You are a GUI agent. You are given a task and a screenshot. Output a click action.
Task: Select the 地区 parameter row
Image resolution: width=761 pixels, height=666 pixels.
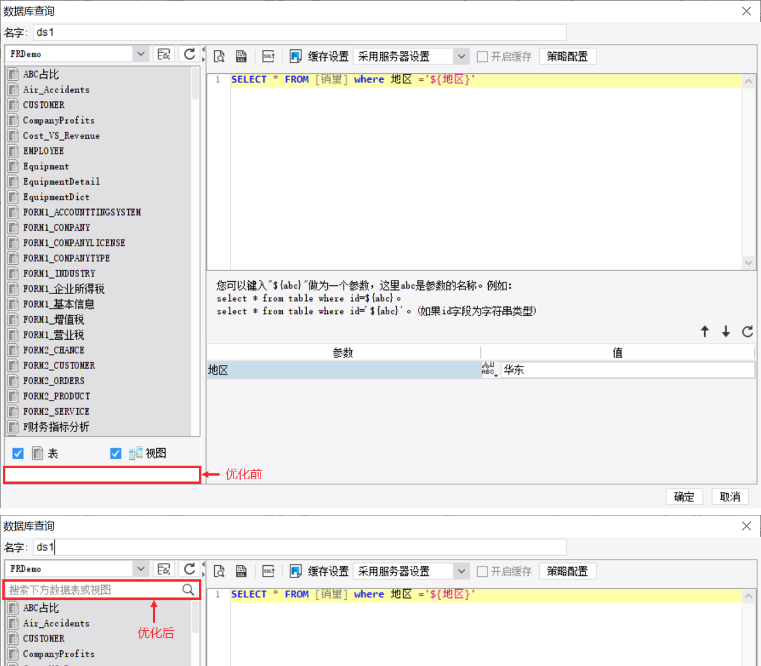click(x=344, y=370)
